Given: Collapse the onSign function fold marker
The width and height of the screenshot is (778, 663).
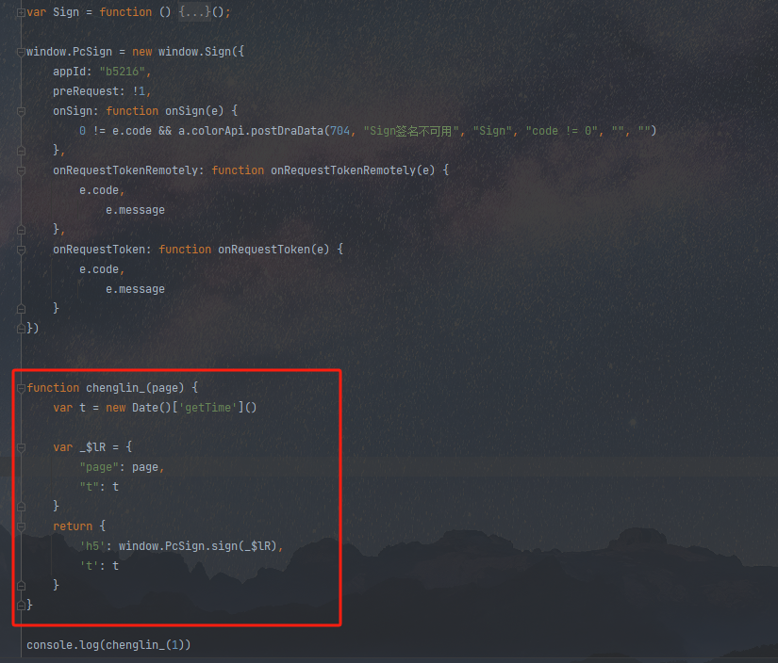Looking at the screenshot, I should (21, 111).
